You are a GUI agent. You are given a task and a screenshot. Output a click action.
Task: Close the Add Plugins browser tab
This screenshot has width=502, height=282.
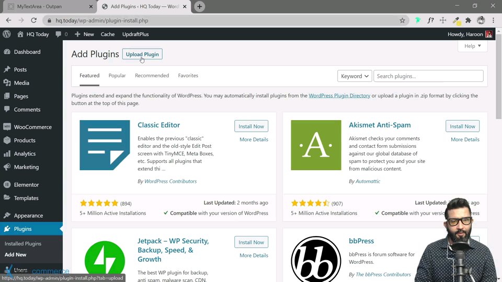[185, 6]
